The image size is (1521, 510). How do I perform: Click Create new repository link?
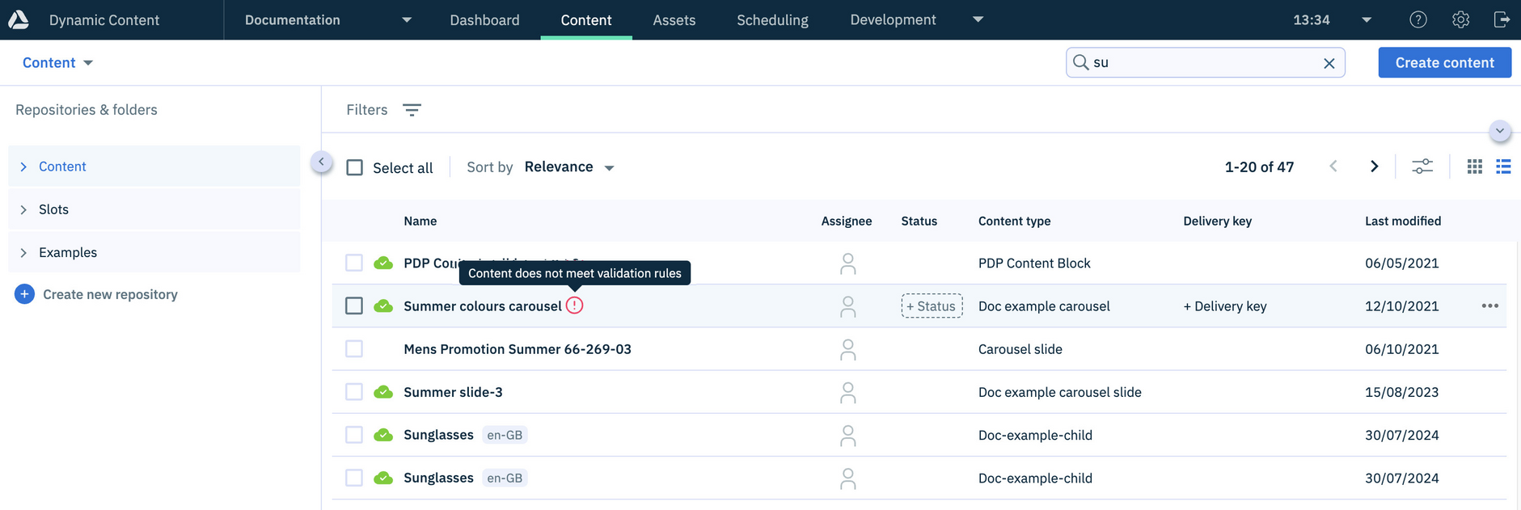[110, 294]
